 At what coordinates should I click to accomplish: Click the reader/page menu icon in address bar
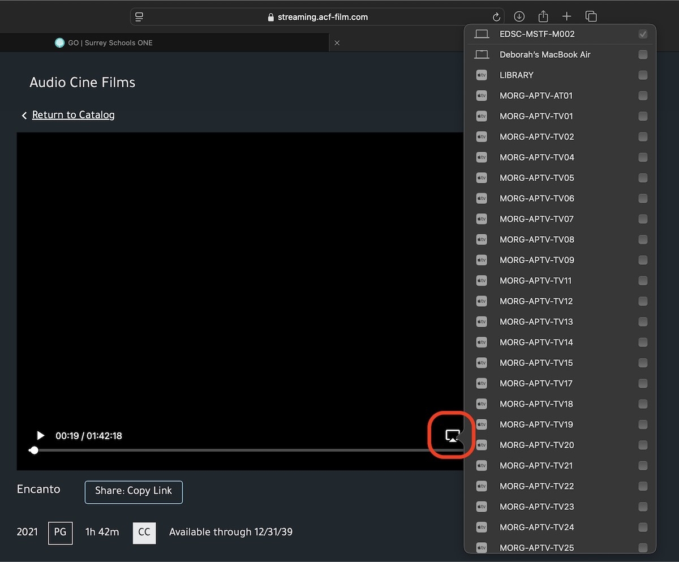tap(139, 17)
